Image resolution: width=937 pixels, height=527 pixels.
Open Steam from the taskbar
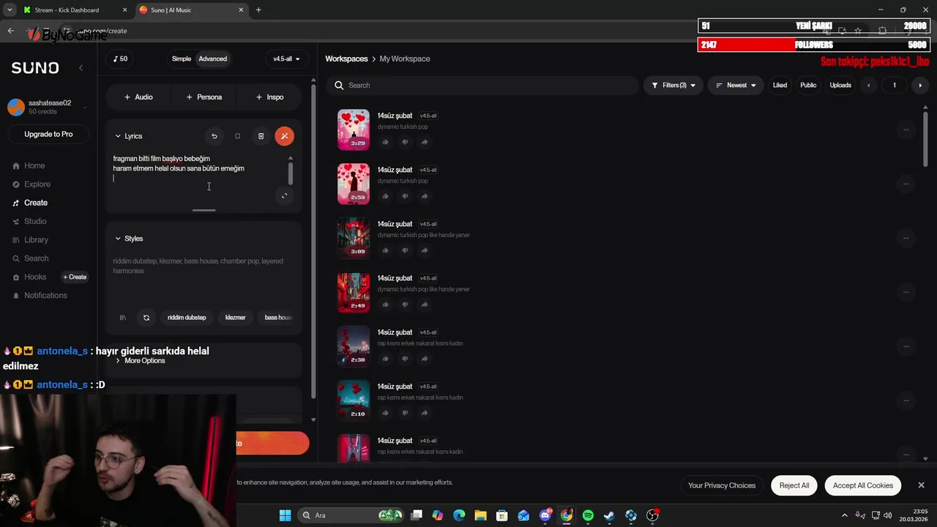609,515
